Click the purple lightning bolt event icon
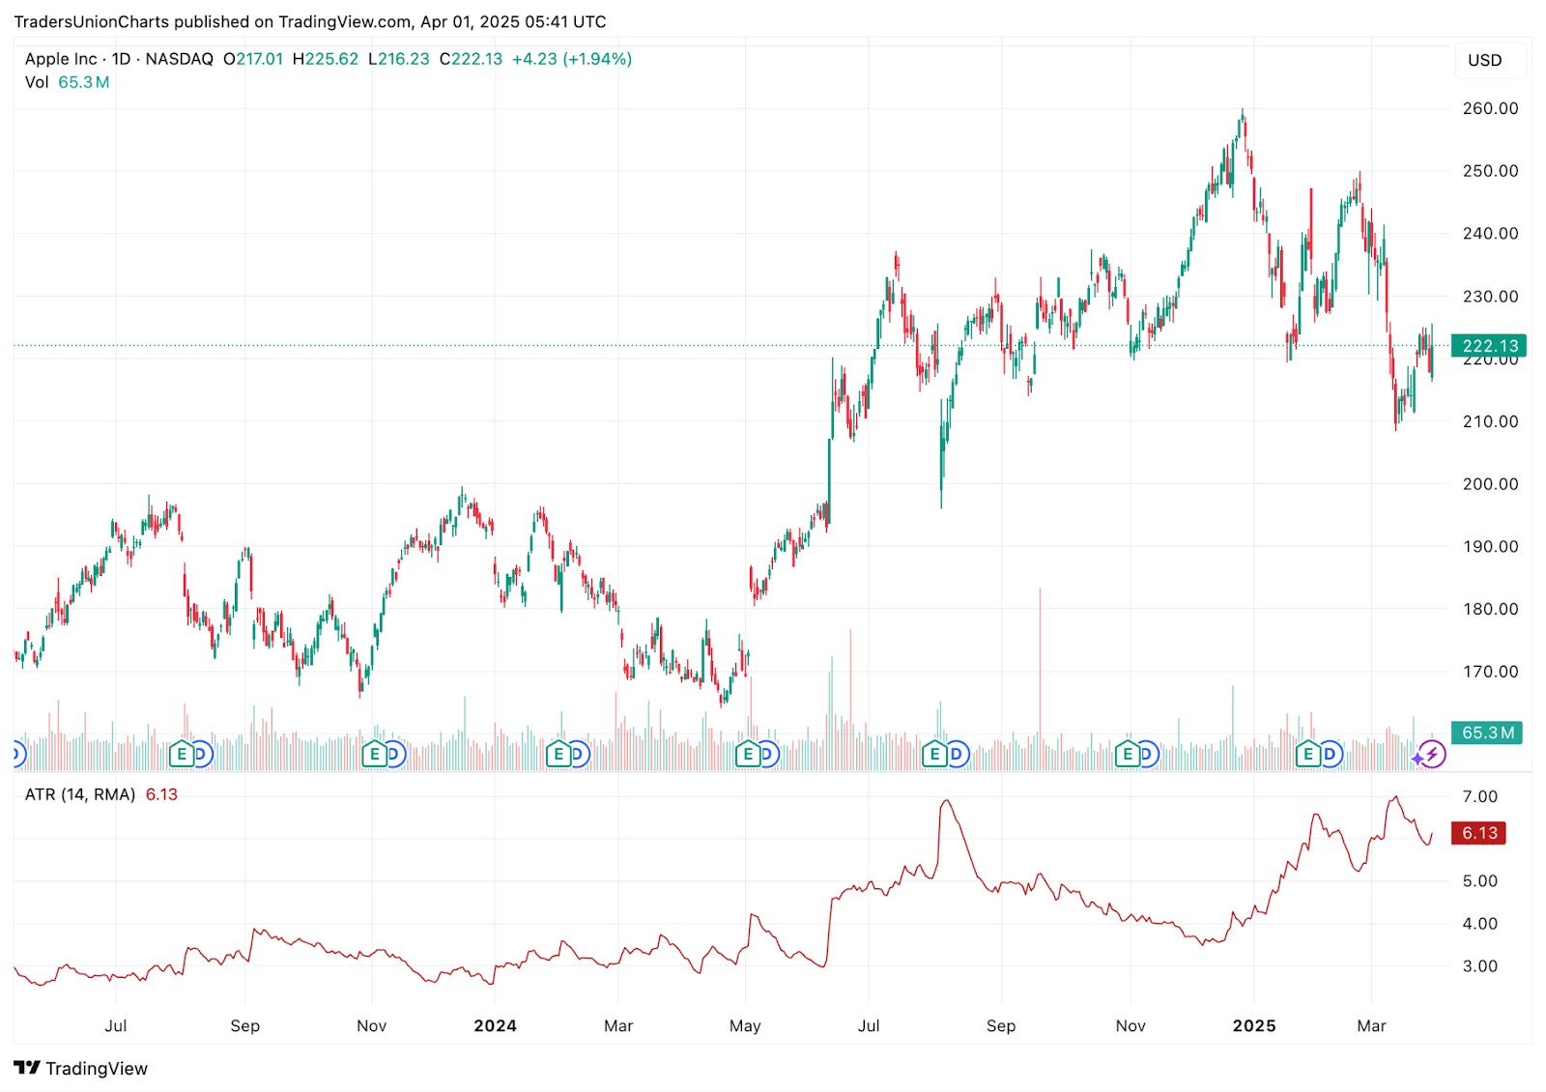 click(x=1432, y=755)
